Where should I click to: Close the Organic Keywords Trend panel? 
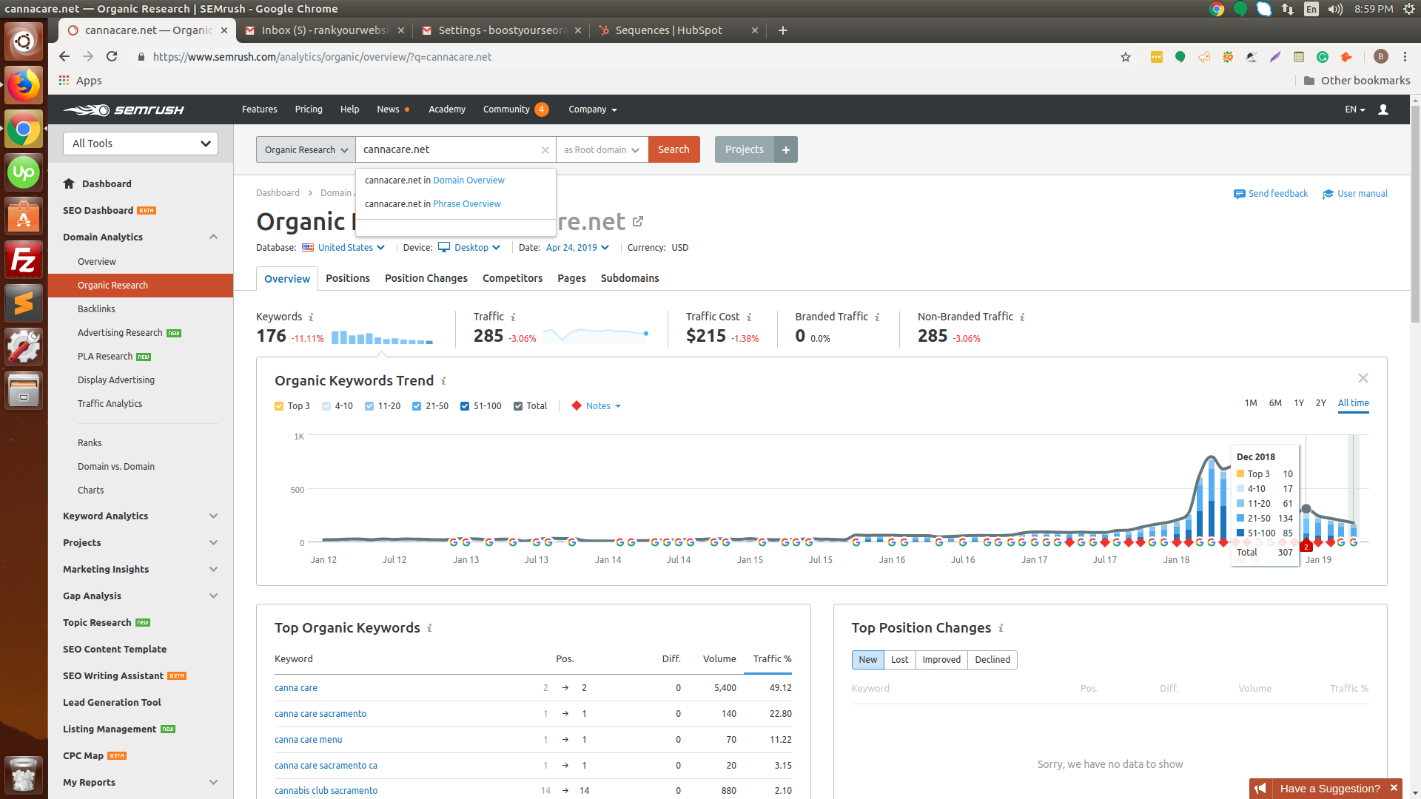pyautogui.click(x=1363, y=378)
